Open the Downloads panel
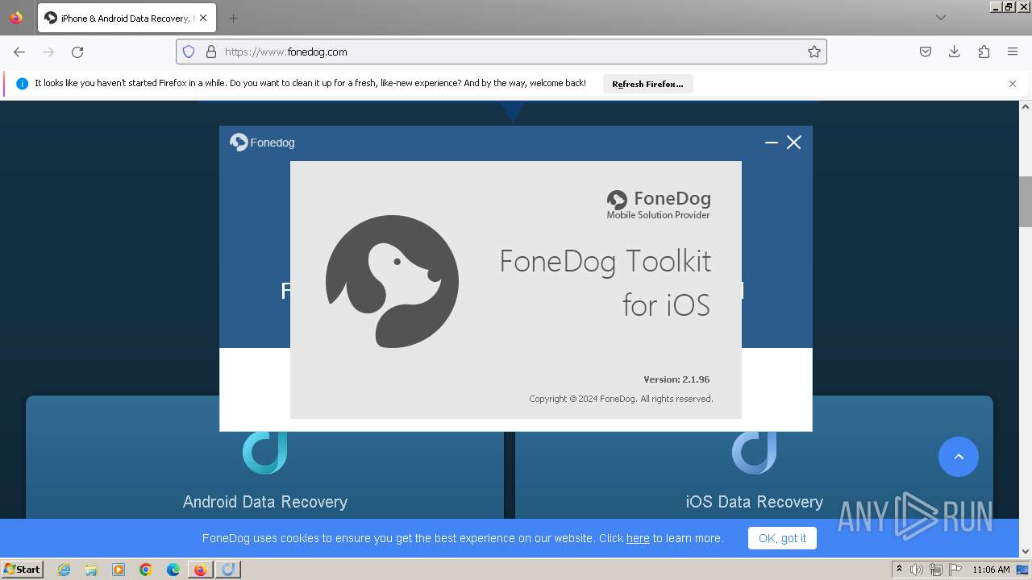The width and height of the screenshot is (1032, 580). (955, 52)
